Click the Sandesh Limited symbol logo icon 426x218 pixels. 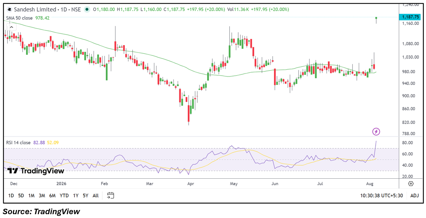click(x=9, y=9)
